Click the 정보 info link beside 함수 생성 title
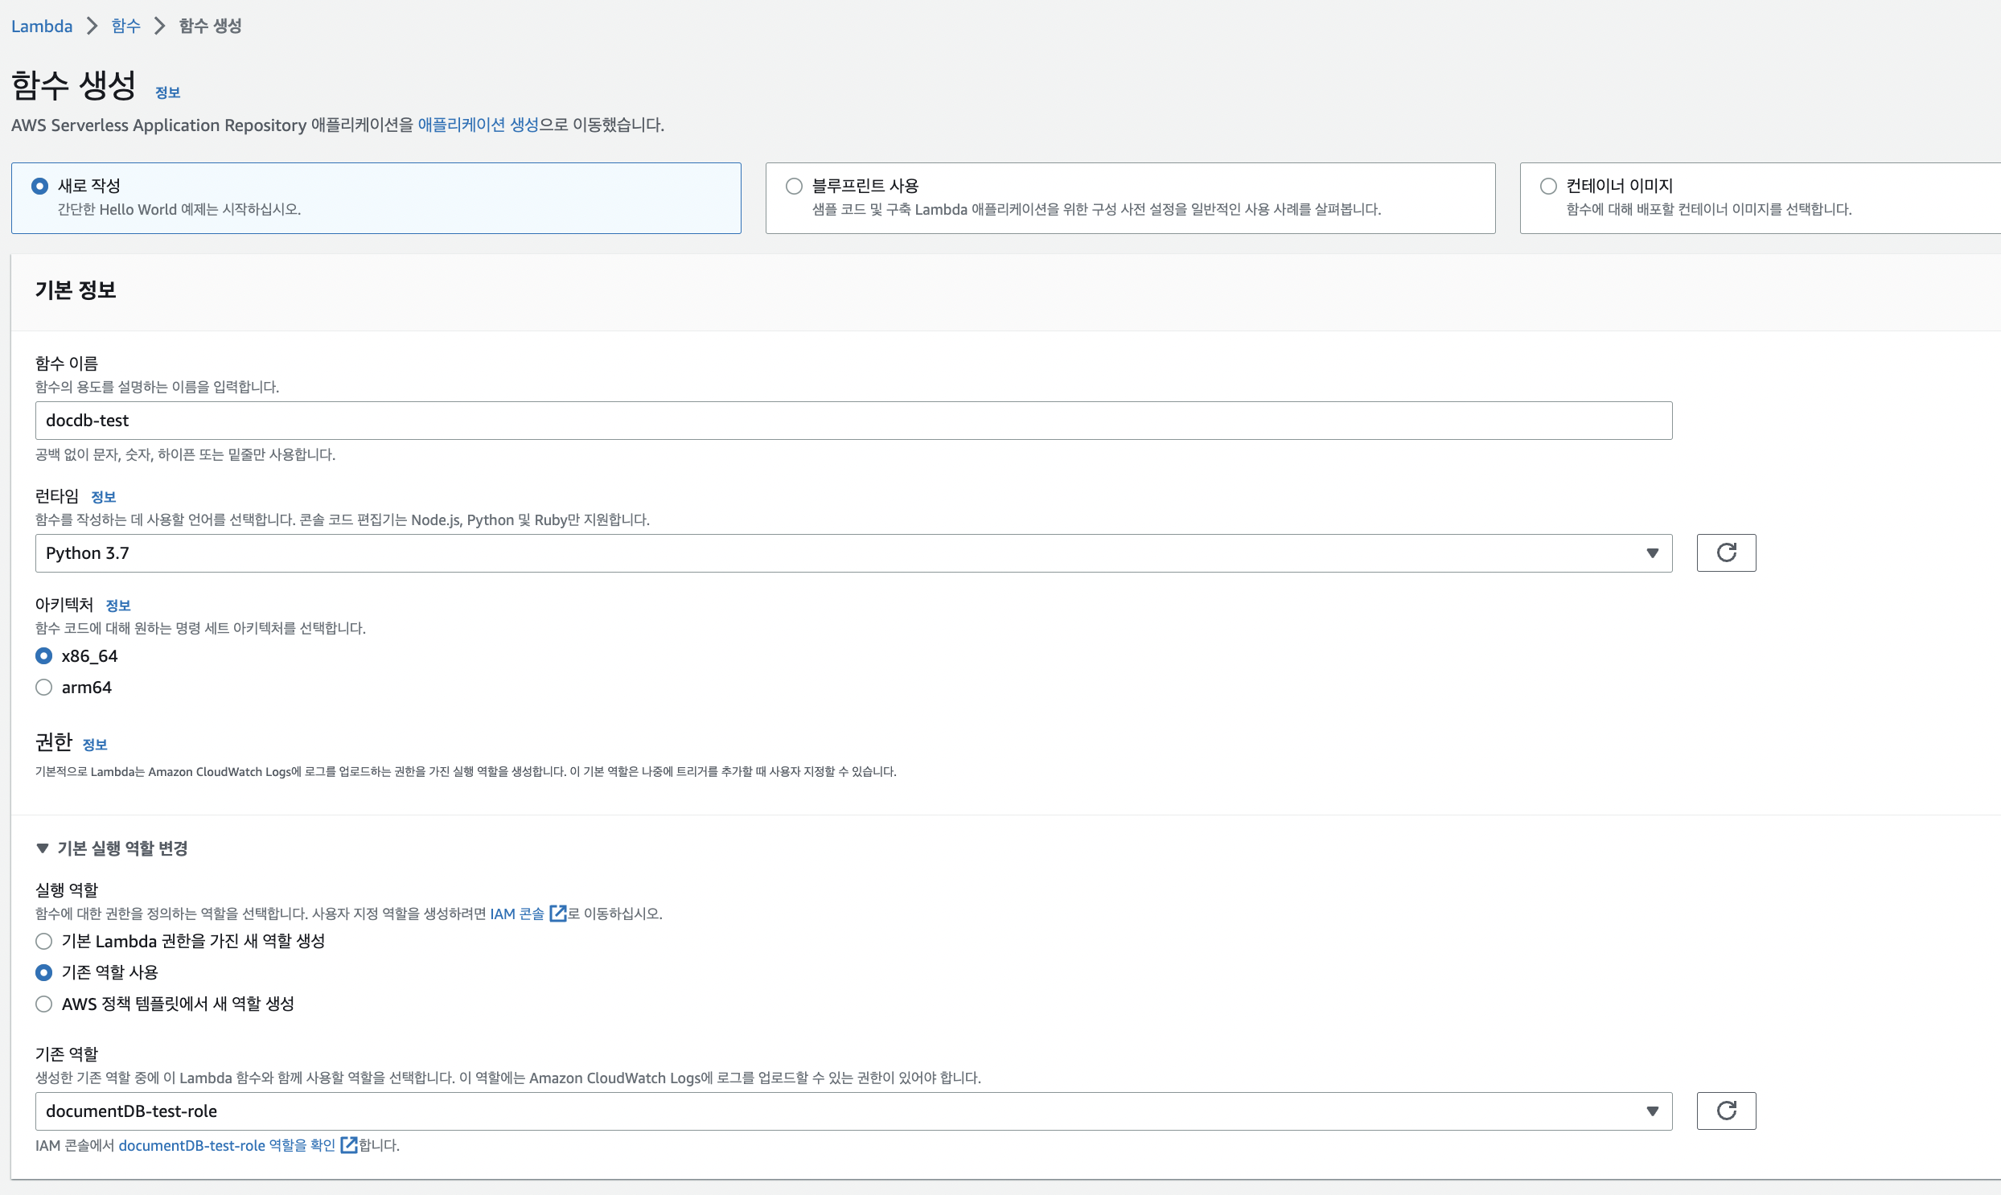The height and width of the screenshot is (1195, 2001). click(x=167, y=92)
